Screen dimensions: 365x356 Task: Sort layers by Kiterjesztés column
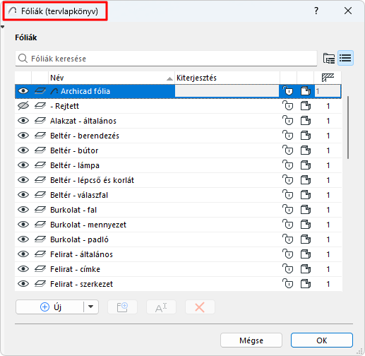tap(227, 78)
